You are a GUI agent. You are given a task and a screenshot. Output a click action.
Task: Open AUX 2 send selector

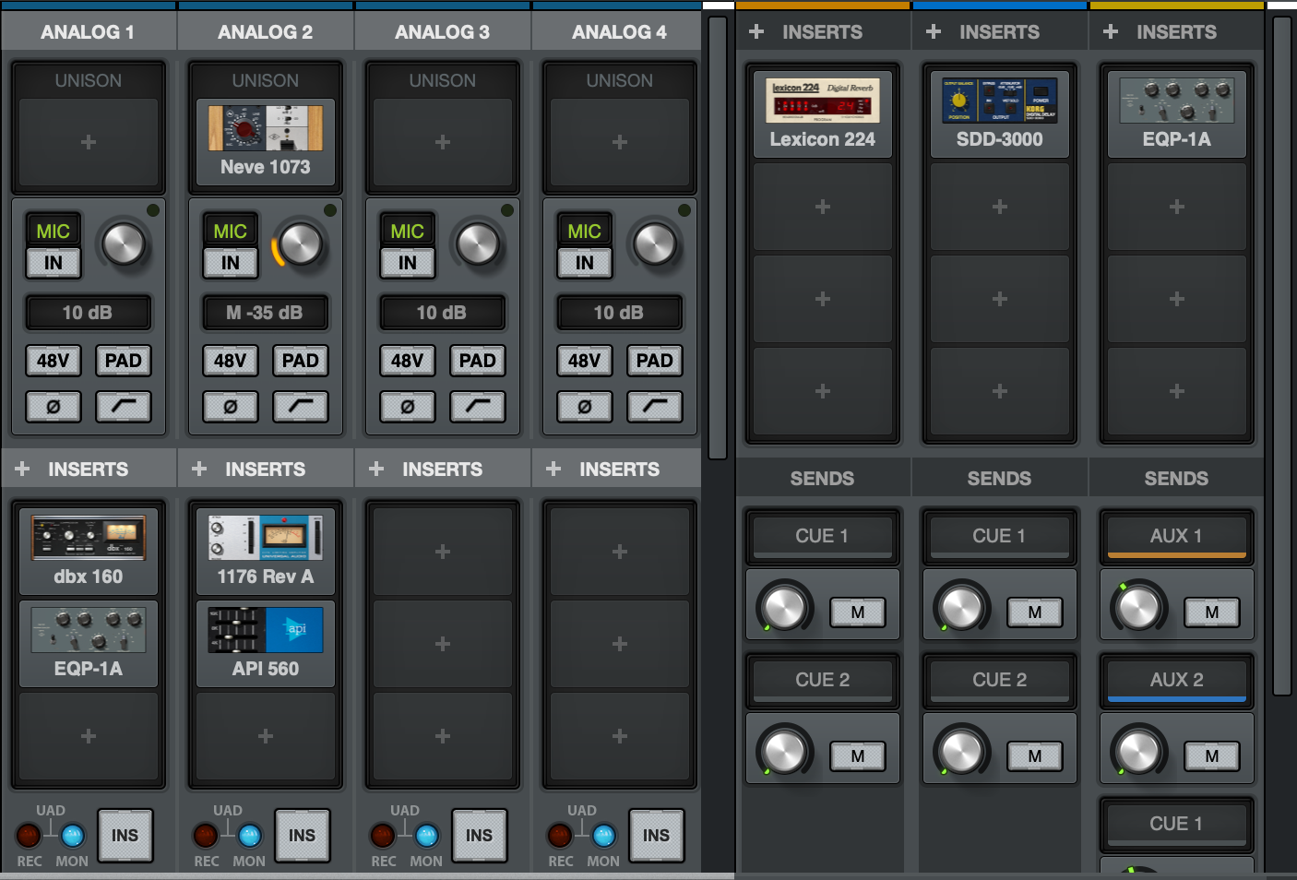click(1177, 680)
